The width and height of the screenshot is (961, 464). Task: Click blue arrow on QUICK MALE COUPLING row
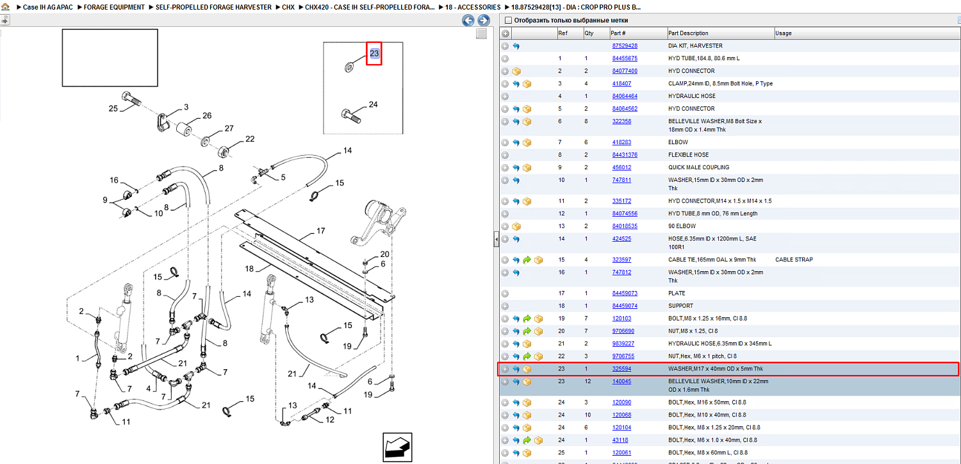(x=516, y=168)
